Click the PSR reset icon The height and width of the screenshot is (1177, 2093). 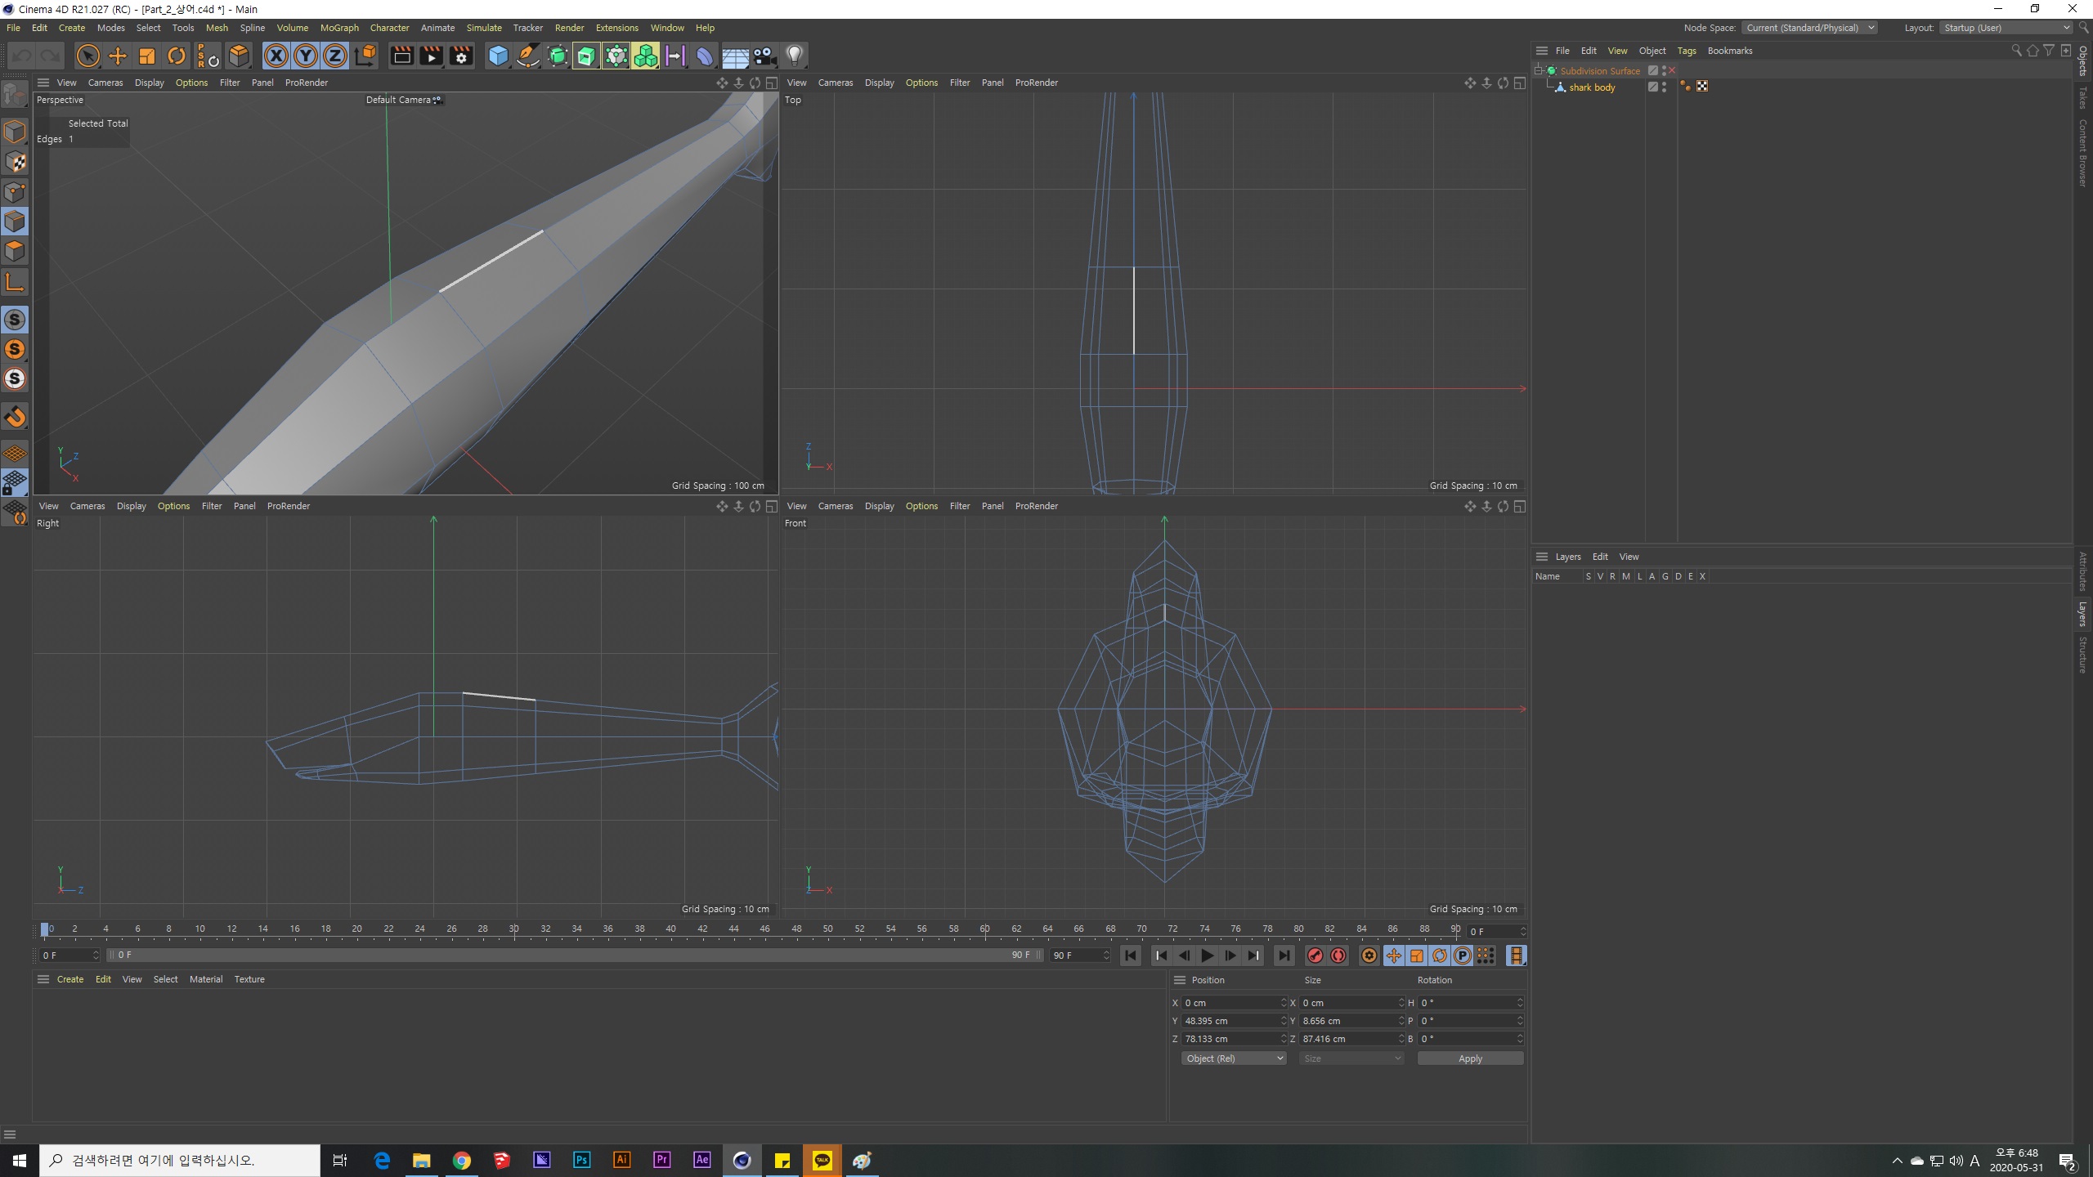[x=208, y=56]
